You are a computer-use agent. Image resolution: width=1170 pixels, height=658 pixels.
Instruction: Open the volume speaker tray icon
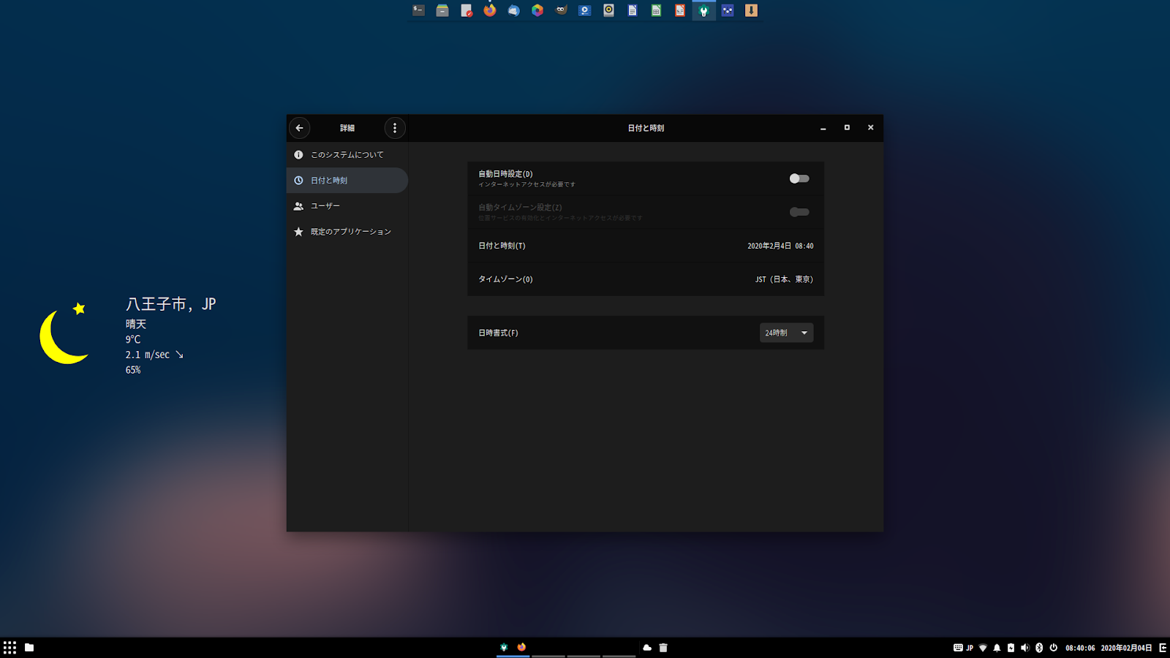[1024, 648]
